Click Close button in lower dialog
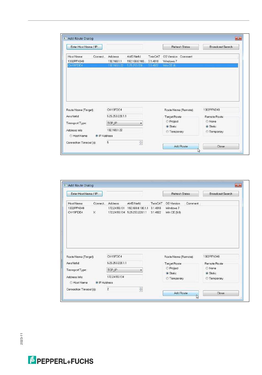 221,293
